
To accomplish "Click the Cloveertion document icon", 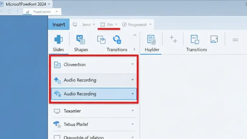I will point(57,65).
